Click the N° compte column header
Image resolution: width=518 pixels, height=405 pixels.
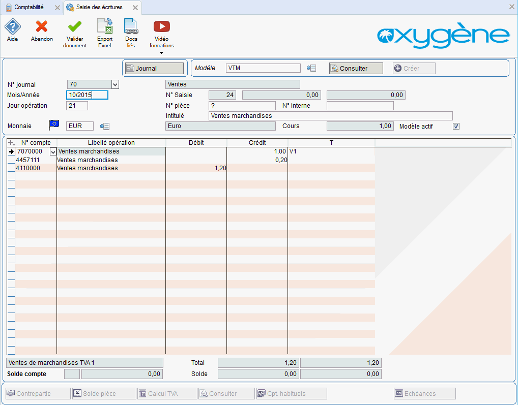point(36,143)
